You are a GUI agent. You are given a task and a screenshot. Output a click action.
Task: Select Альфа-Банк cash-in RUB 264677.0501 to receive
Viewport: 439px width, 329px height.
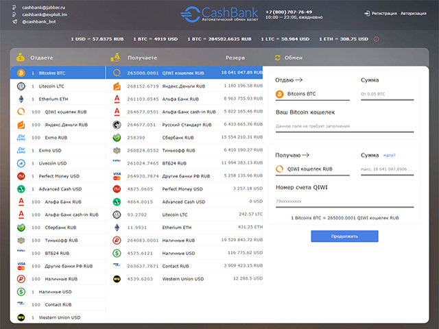[185, 112]
